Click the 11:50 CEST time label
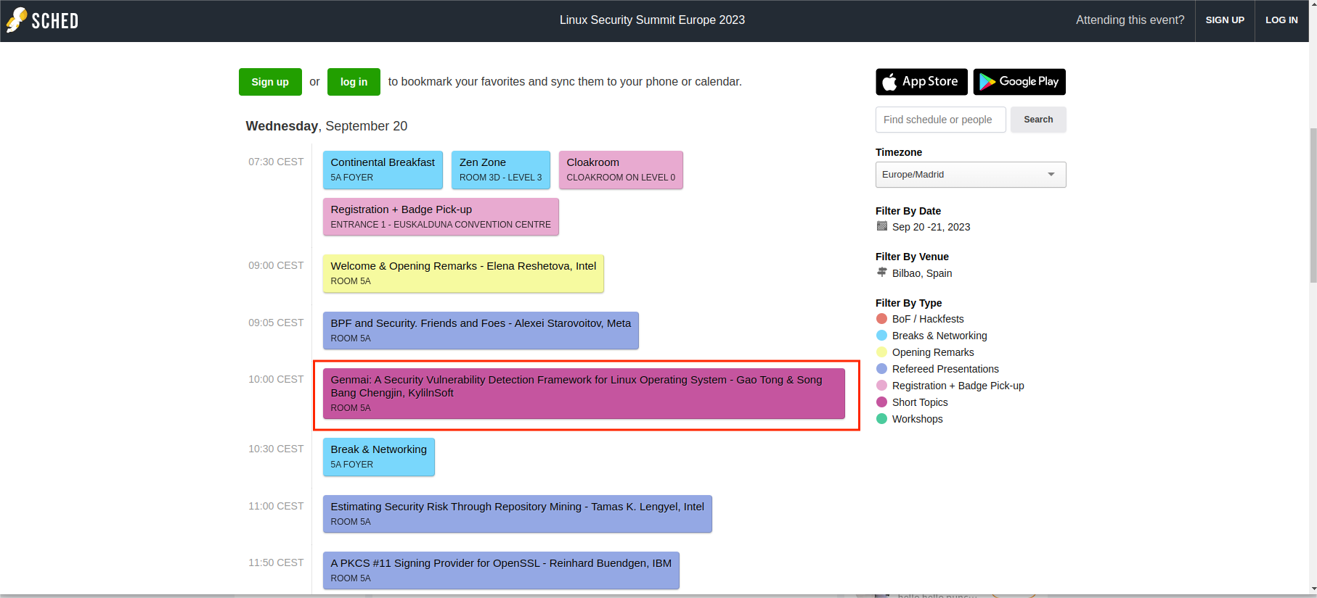 (276, 562)
